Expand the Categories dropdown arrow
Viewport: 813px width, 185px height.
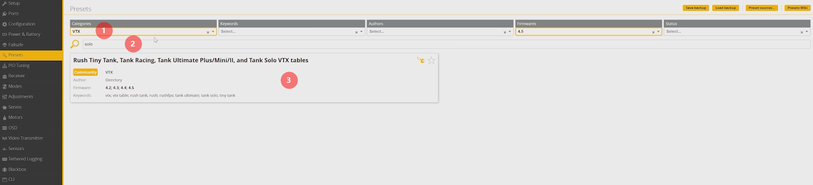[213, 32]
